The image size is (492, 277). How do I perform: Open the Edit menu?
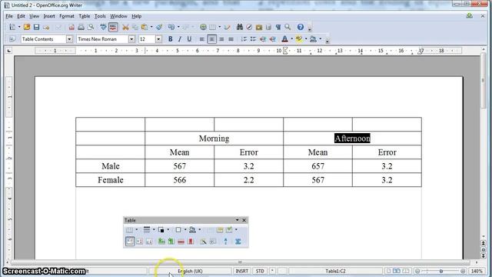tap(21, 16)
